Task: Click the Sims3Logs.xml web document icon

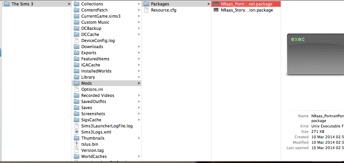Action: point(76,132)
